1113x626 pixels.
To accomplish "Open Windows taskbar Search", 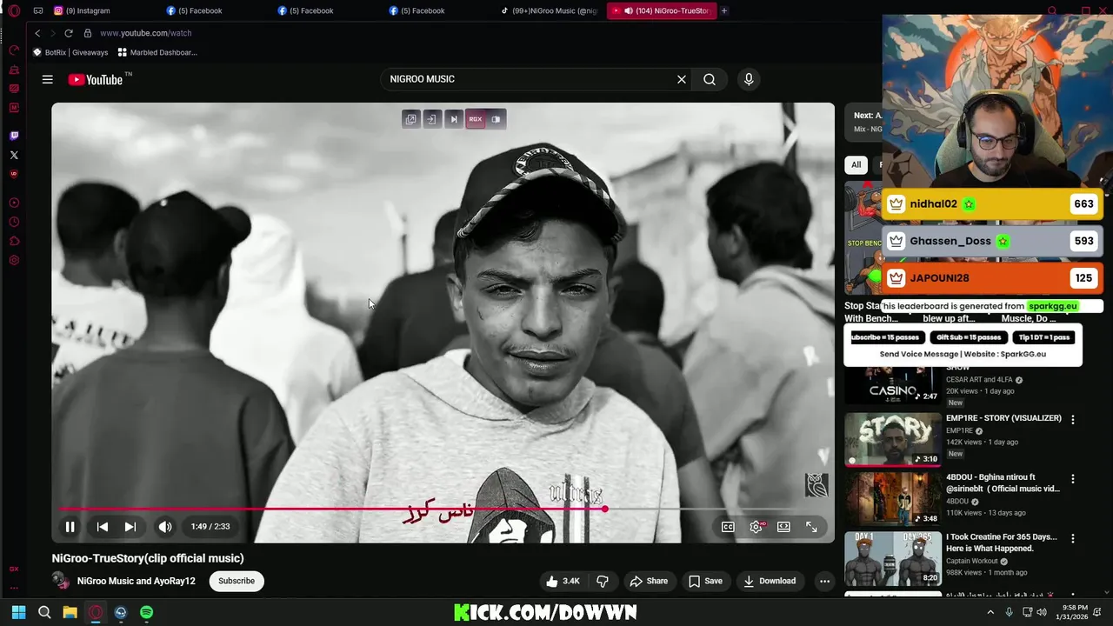I will pos(44,612).
